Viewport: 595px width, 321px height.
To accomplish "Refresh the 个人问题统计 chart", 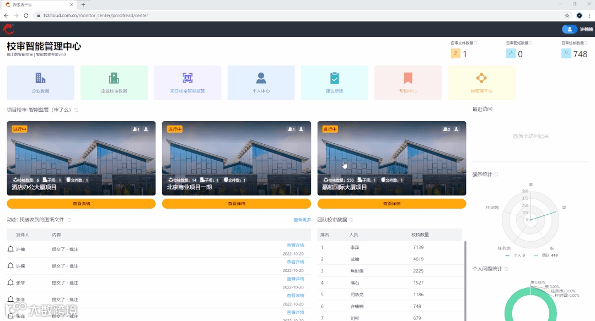I will [x=506, y=269].
